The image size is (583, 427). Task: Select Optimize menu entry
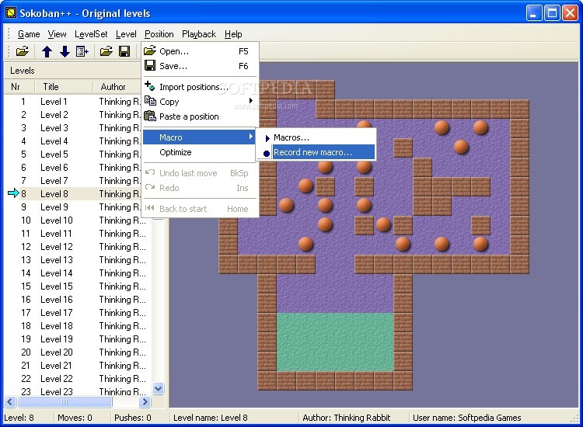(199, 152)
